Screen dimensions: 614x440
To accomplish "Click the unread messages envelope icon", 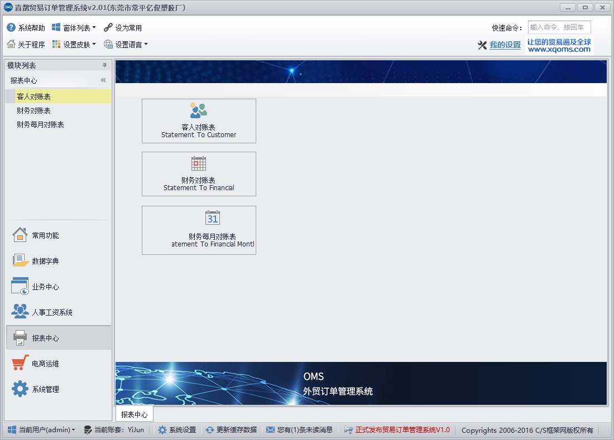I will (270, 430).
